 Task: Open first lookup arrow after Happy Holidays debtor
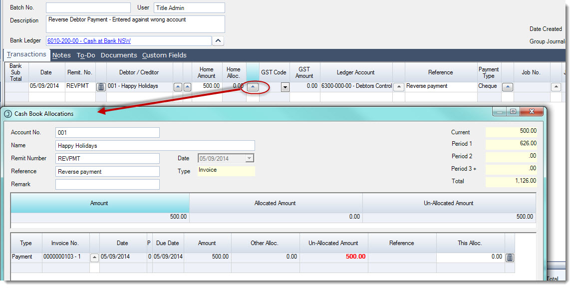tap(178, 87)
